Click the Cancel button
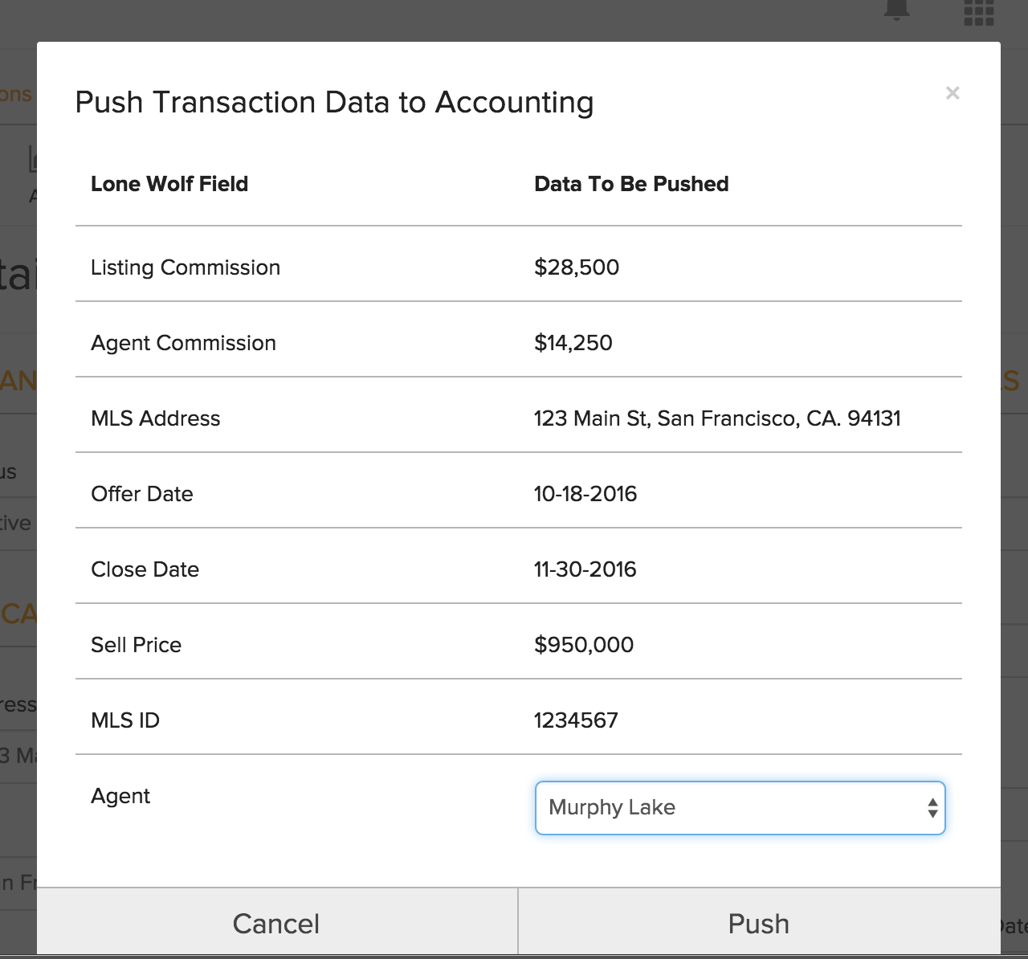 coord(276,924)
